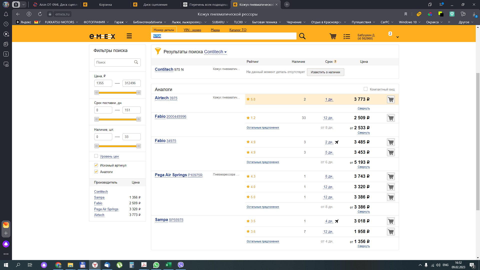Open notifications bell in browser sidebar
This screenshot has width=480, height=270.
point(6,14)
